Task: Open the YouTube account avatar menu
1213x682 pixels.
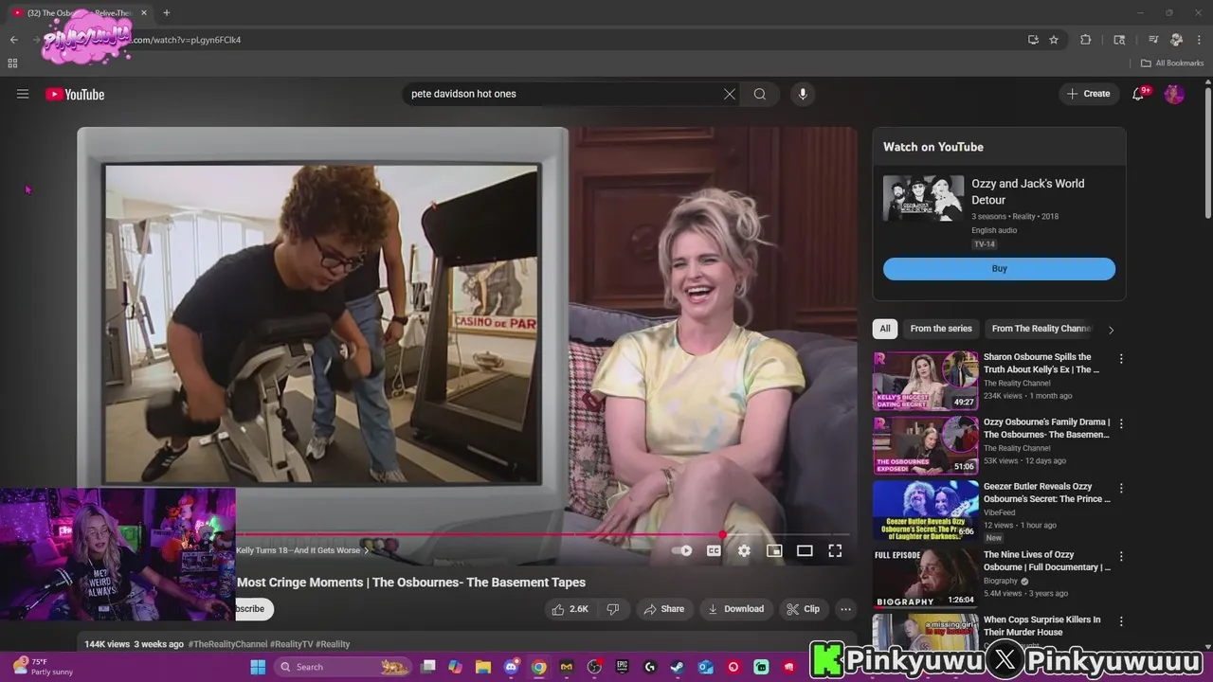Action: click(1174, 94)
